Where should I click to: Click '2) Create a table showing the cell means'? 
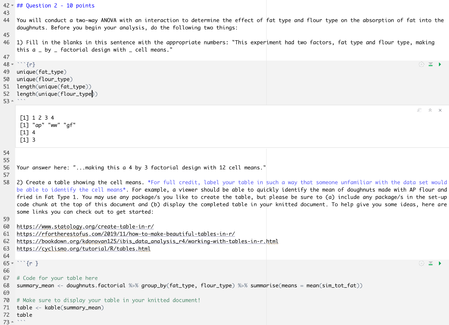click(x=81, y=182)
